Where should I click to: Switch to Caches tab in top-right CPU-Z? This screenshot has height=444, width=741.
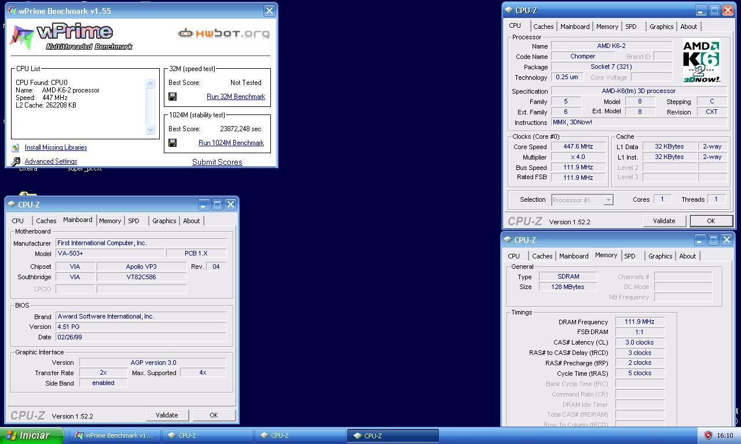(543, 27)
